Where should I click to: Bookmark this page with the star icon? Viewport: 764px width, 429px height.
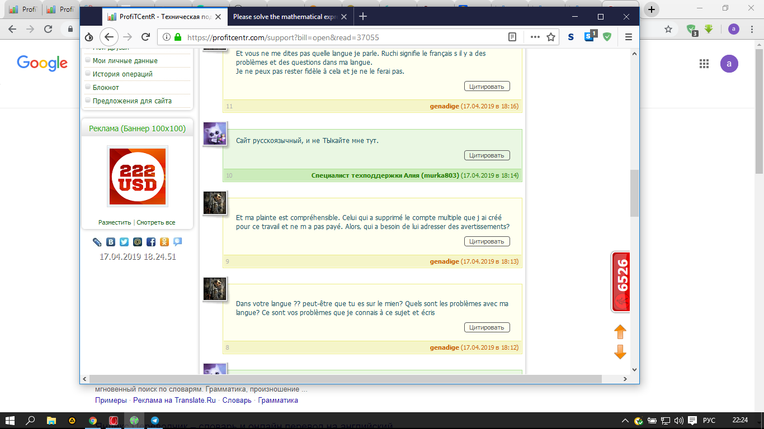point(551,37)
